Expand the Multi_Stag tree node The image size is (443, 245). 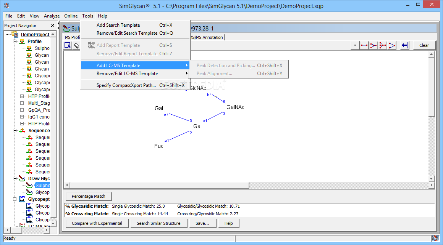pos(22,103)
